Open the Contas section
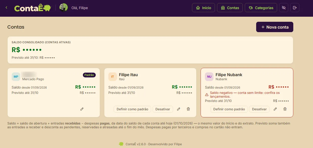Image resolution: width=313 pixels, height=148 pixels. 230,8
